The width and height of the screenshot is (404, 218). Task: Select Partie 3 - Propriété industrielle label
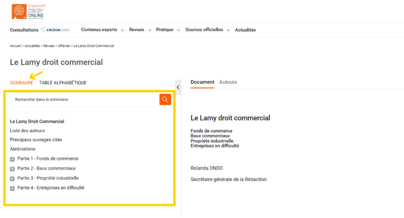tap(48, 178)
